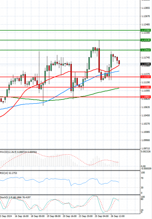Click the latest red candlestick on chart
This screenshot has width=152, height=219.
(x=119, y=62)
